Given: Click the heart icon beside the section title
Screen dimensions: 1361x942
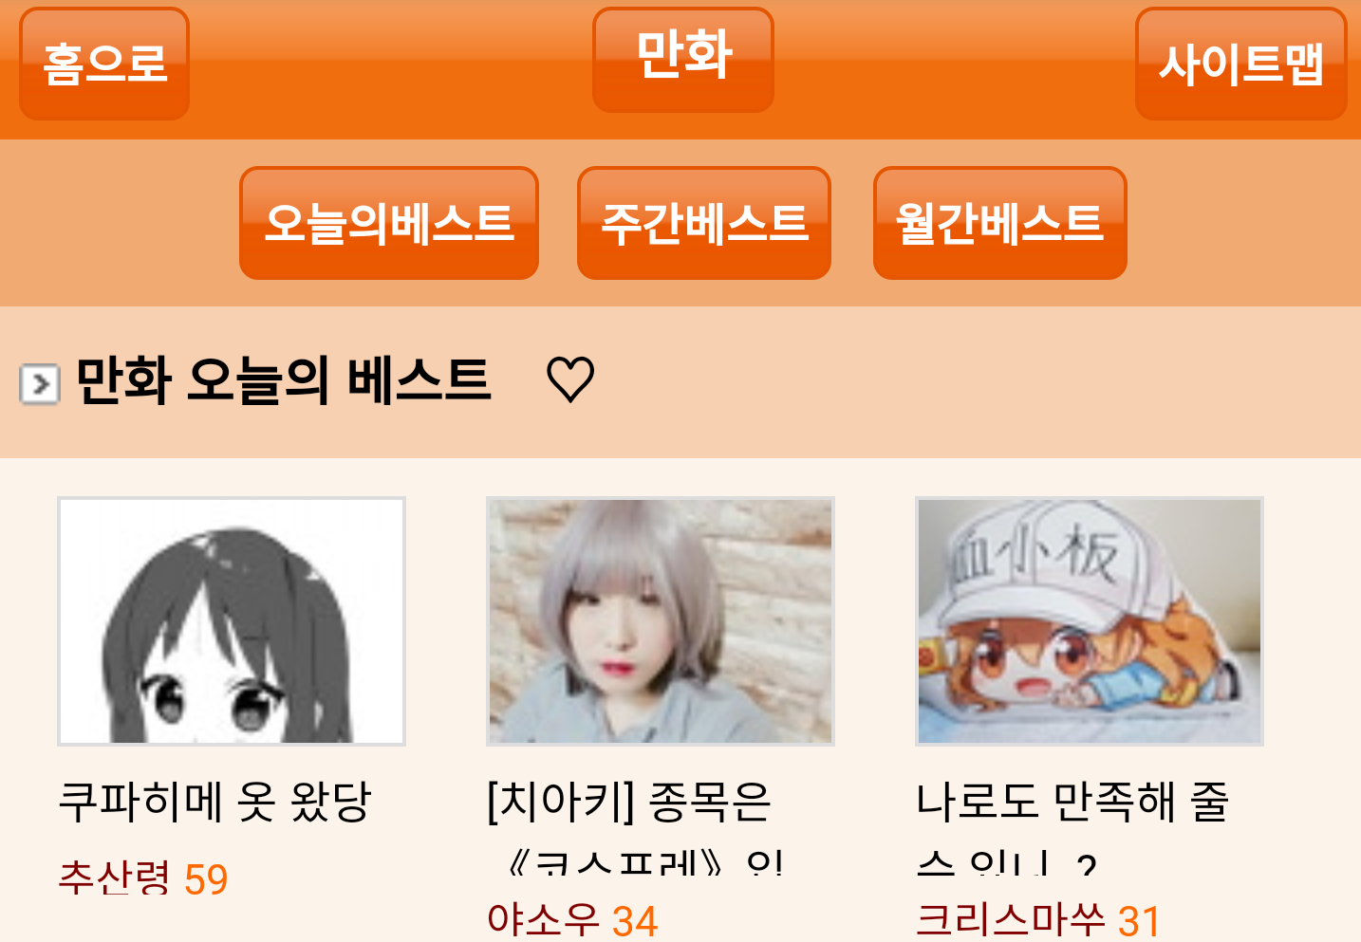Looking at the screenshot, I should coord(570,379).
